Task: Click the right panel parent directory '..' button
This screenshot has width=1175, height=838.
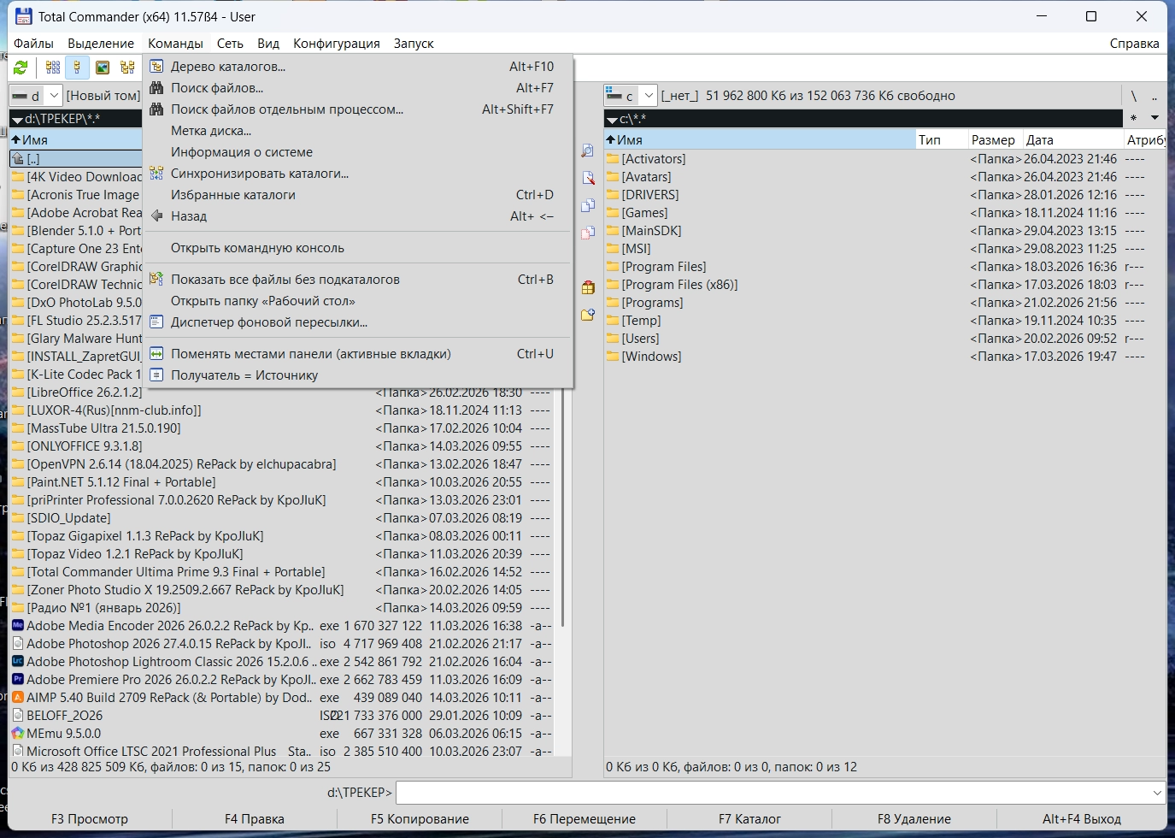Action: click(1154, 96)
